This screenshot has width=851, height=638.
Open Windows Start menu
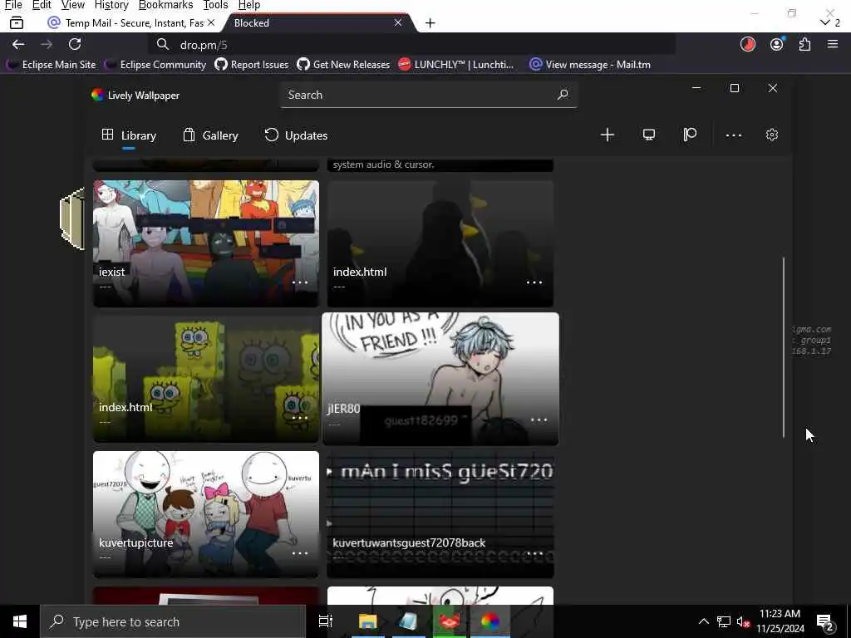20,621
